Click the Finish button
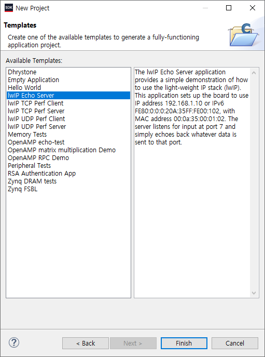The height and width of the screenshot is (357, 265). point(184,343)
